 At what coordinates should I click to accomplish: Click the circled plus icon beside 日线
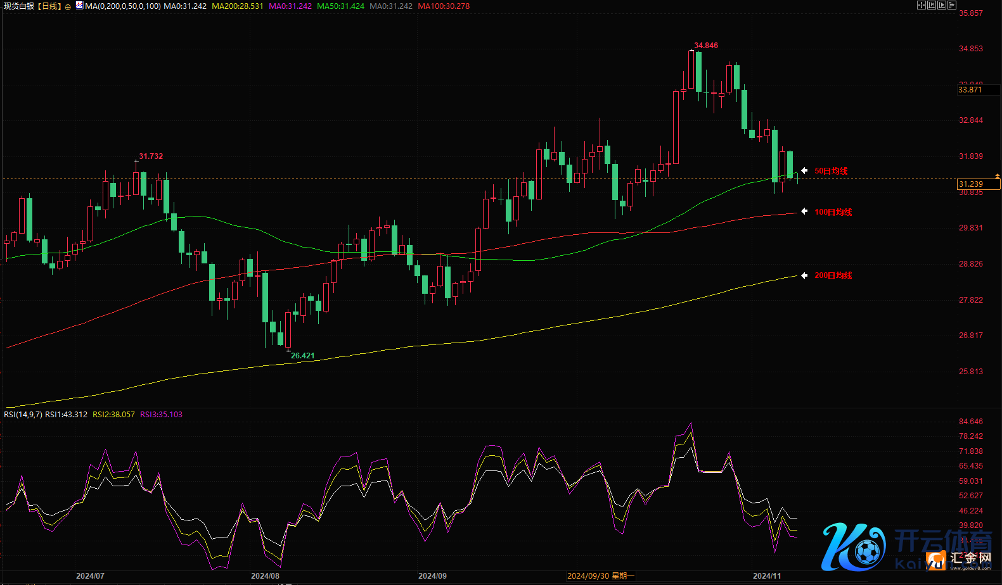pyautogui.click(x=68, y=6)
